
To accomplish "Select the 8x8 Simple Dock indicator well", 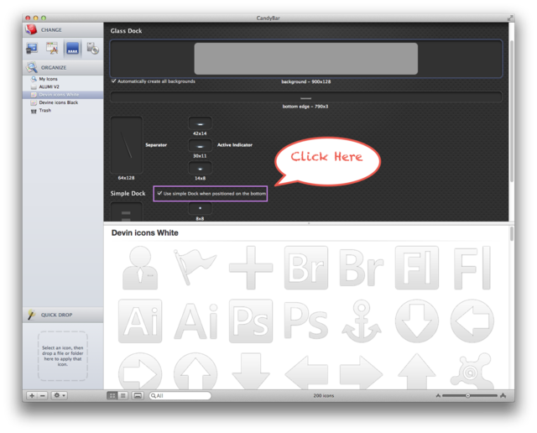I will 200,208.
